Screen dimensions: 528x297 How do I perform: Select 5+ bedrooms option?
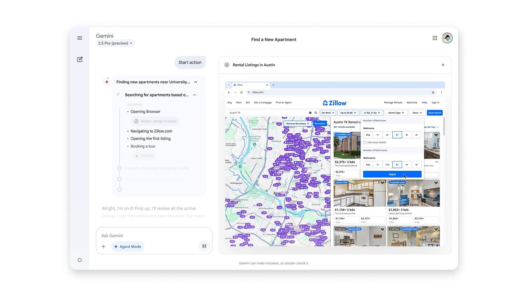point(417,135)
